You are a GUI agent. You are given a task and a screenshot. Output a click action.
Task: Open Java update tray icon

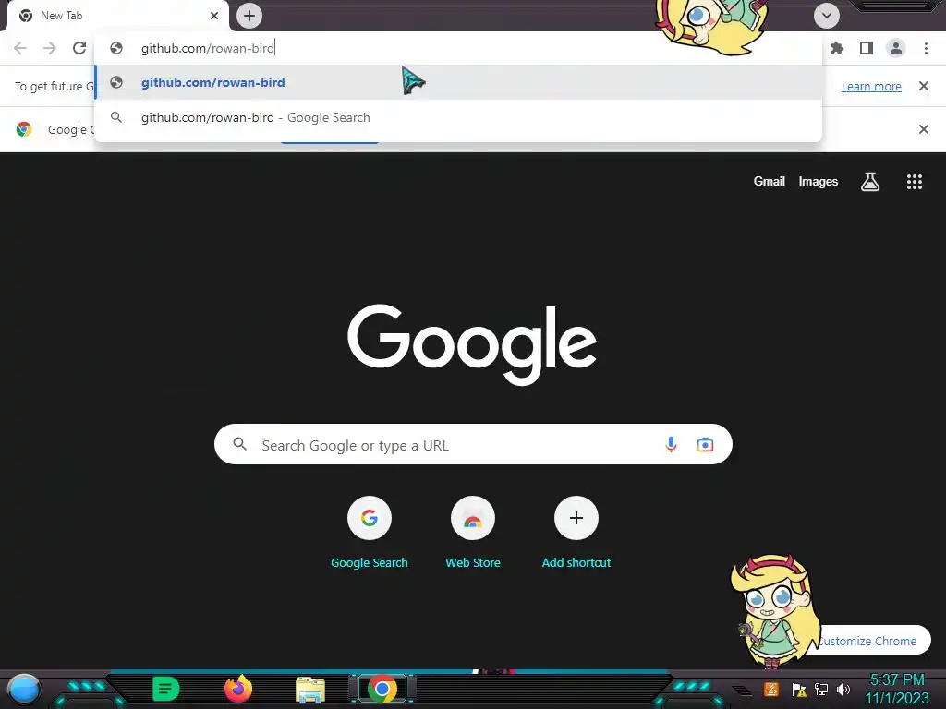pyautogui.click(x=771, y=689)
